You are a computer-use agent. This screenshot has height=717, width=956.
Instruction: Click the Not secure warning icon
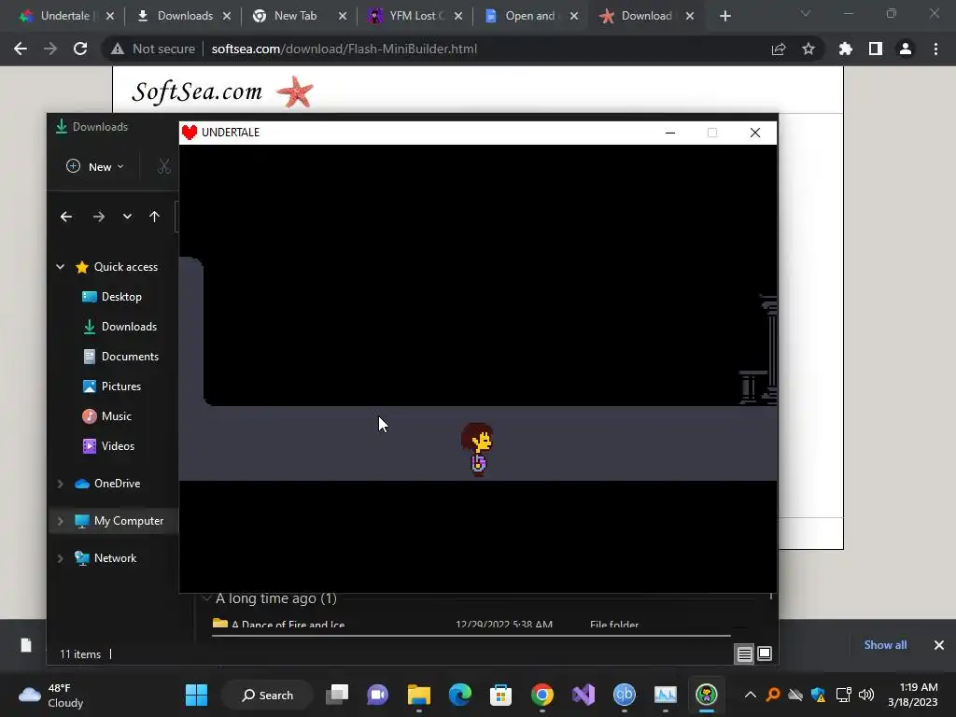click(117, 49)
